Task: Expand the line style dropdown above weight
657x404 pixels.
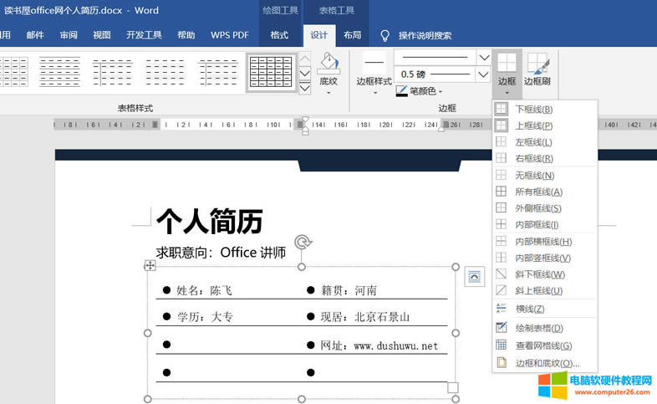Action: [483, 57]
